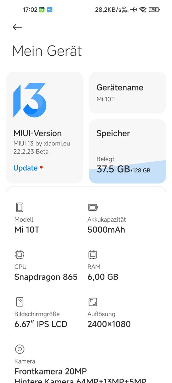Tap the phone Modell icon
The width and height of the screenshot is (172, 383).
pyautogui.click(x=19, y=207)
